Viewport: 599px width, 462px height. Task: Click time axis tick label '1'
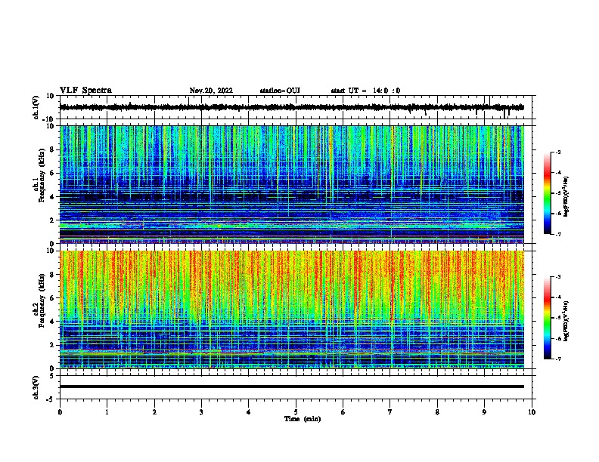pos(107,412)
